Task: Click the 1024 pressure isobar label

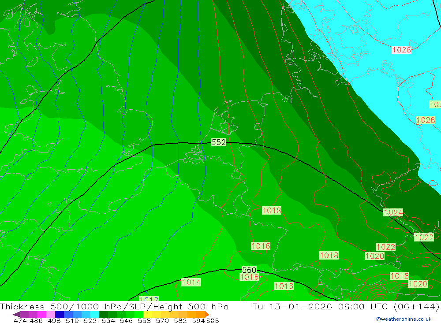Action: (393, 212)
